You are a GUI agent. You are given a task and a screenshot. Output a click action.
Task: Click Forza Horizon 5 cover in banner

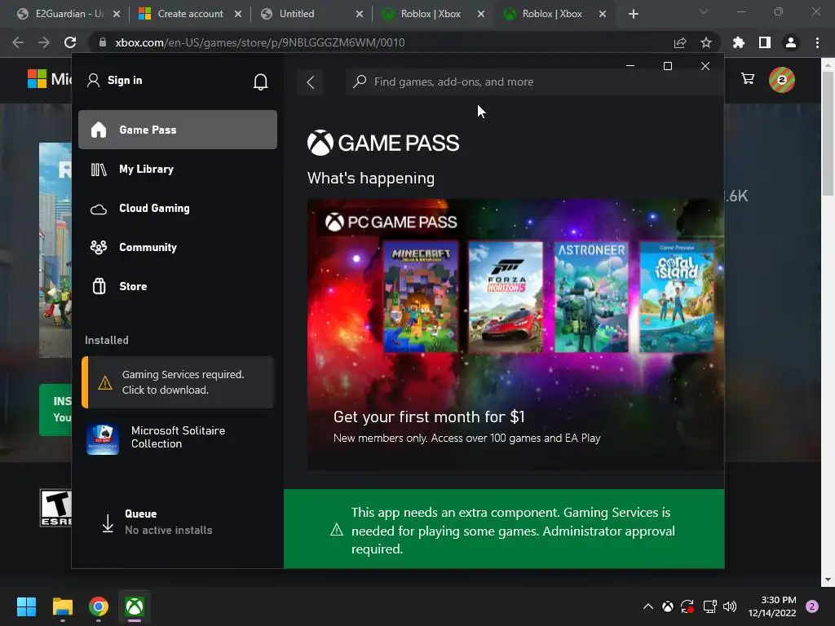pyautogui.click(x=506, y=297)
